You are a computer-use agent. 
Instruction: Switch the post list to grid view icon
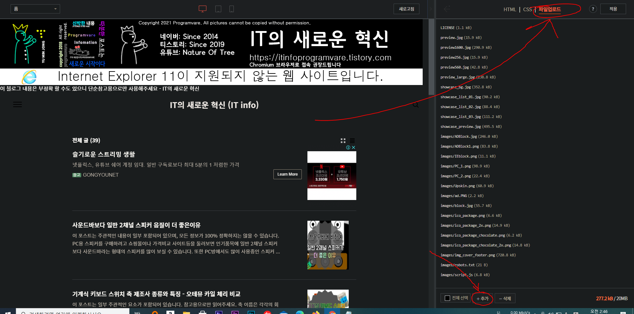(343, 140)
